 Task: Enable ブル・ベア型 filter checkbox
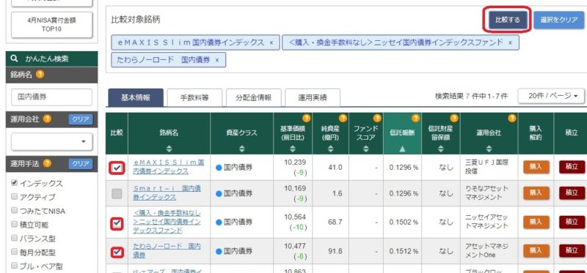click(14, 266)
